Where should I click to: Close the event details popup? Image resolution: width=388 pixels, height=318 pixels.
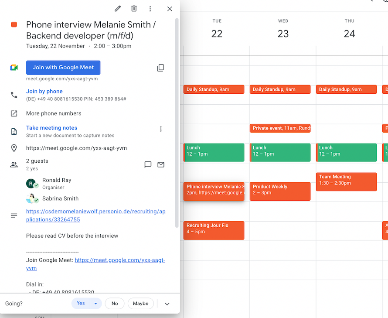click(170, 9)
